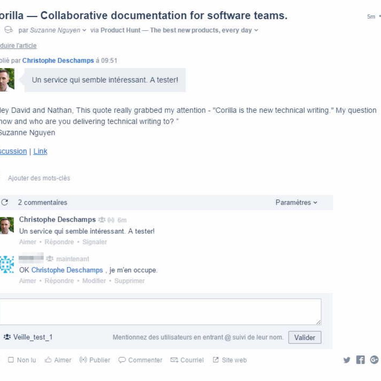Open the Christophe Deschamps publisher profile link
This screenshot has height=381, width=381.
[x=58, y=61]
